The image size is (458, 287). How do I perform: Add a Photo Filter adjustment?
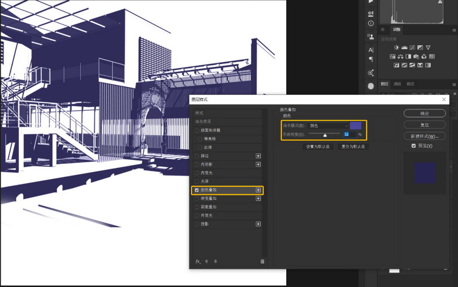pyautogui.click(x=416, y=57)
